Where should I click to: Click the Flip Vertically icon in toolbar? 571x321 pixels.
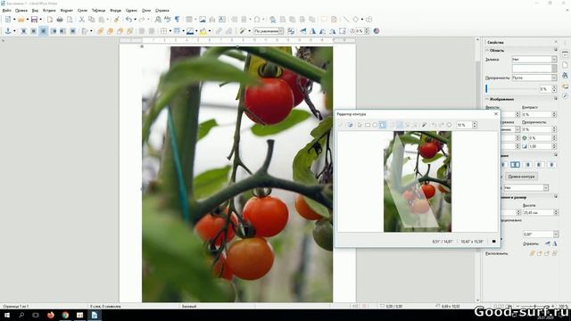tap(303, 31)
